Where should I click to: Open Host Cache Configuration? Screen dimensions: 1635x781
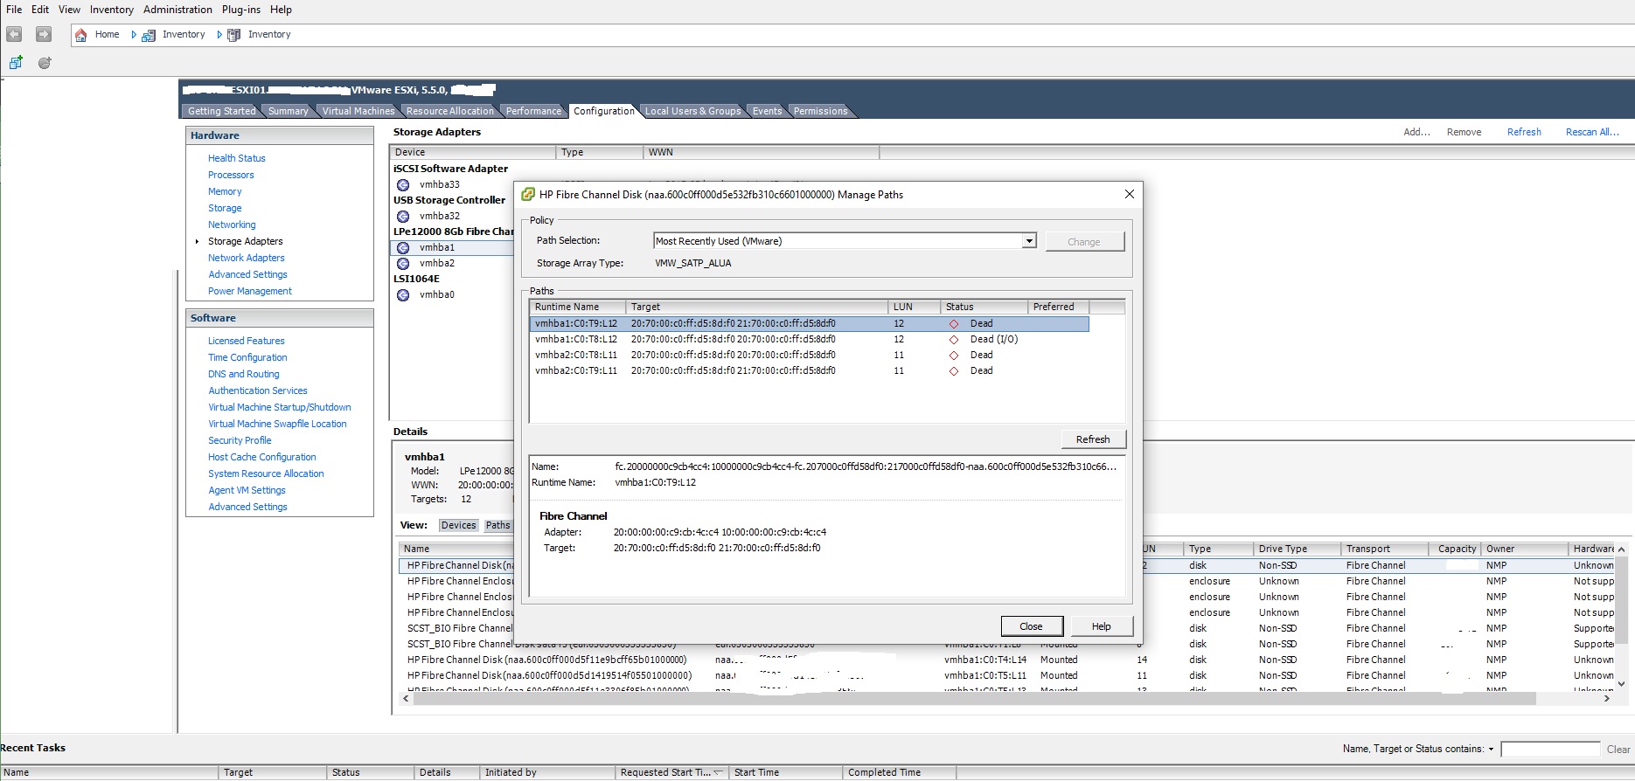pyautogui.click(x=262, y=457)
